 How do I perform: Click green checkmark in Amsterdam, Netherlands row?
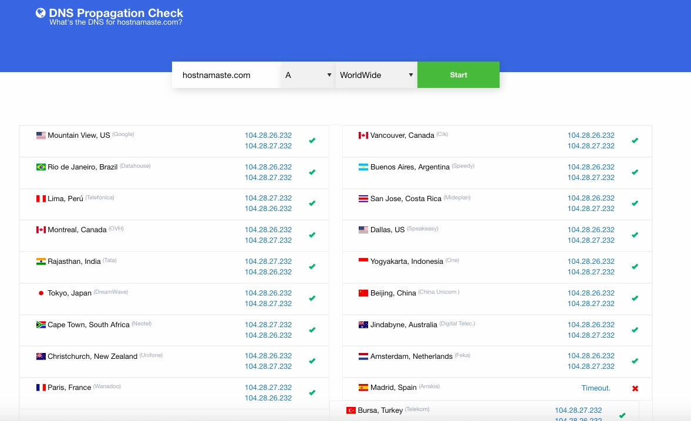point(635,361)
